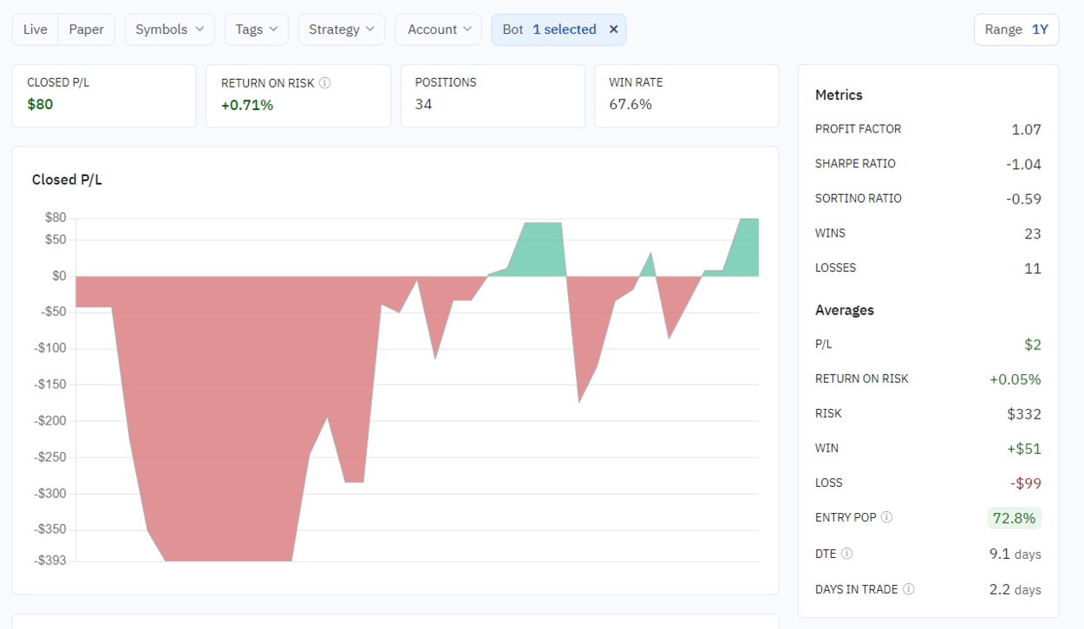Switch to Paper trading mode
Screen dimensions: 1084x629
click(x=87, y=29)
